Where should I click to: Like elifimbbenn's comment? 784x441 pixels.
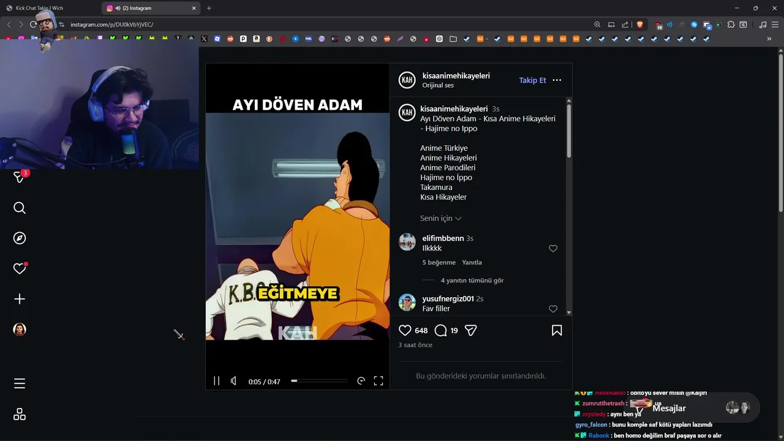click(x=553, y=249)
